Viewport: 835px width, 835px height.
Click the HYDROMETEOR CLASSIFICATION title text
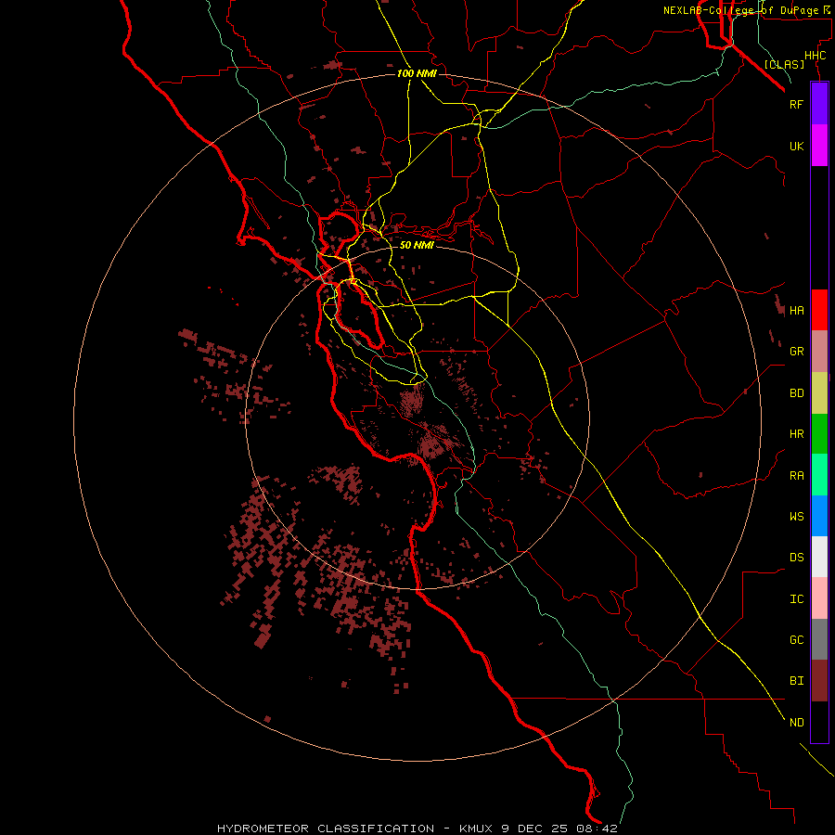(326, 829)
